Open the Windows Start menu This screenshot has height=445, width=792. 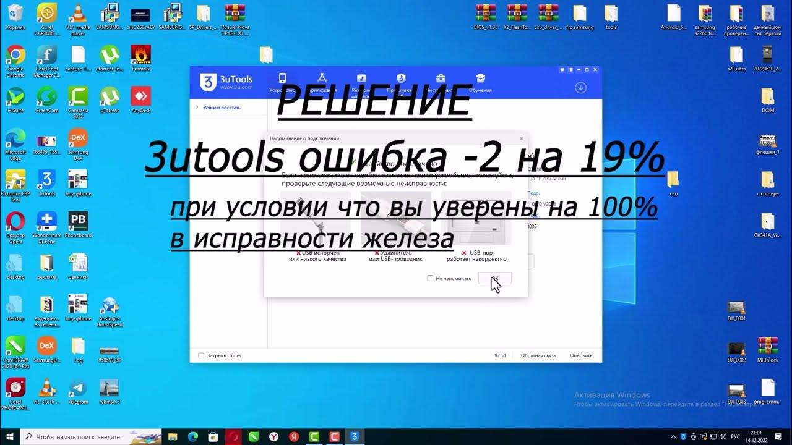[x=10, y=436]
